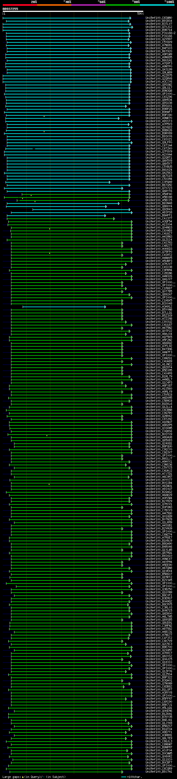The width and height of the screenshot is (177, 779).
Task: Click the UniRef100_A3QF54 label
Action: pos(159,221)
